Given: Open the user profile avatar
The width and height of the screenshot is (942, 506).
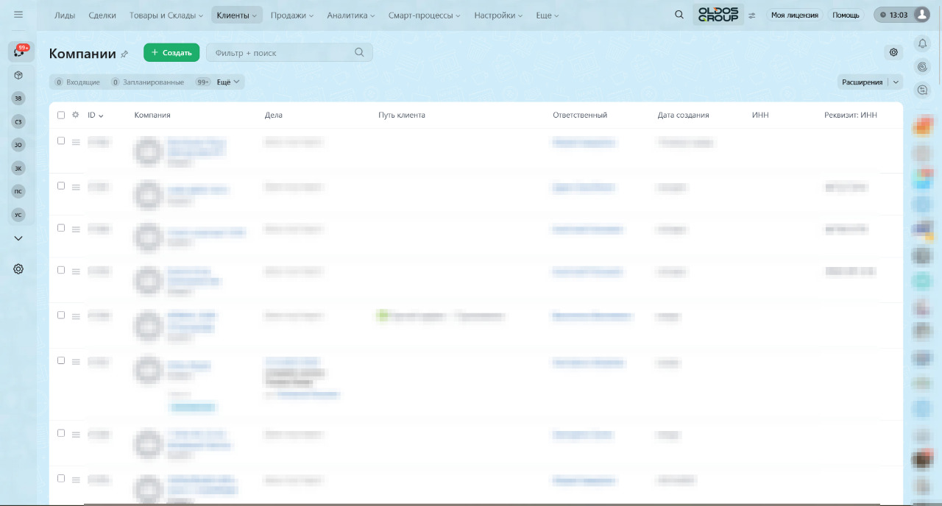Looking at the screenshot, I should click(x=921, y=15).
